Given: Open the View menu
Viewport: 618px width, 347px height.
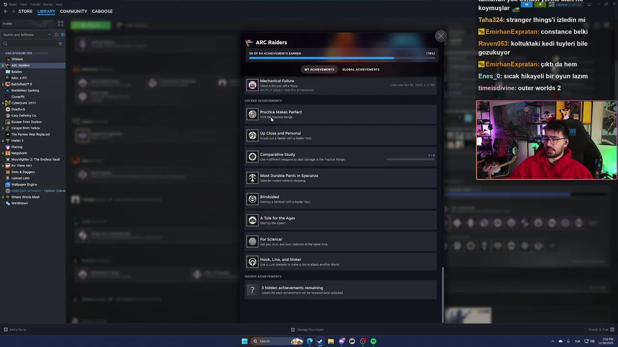Looking at the screenshot, I should click(x=23, y=4).
